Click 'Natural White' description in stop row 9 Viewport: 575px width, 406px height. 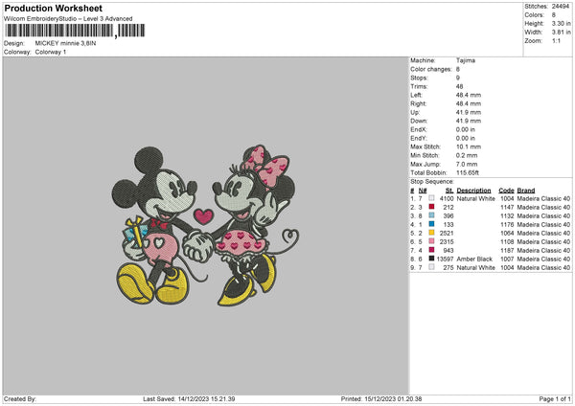[475, 267]
